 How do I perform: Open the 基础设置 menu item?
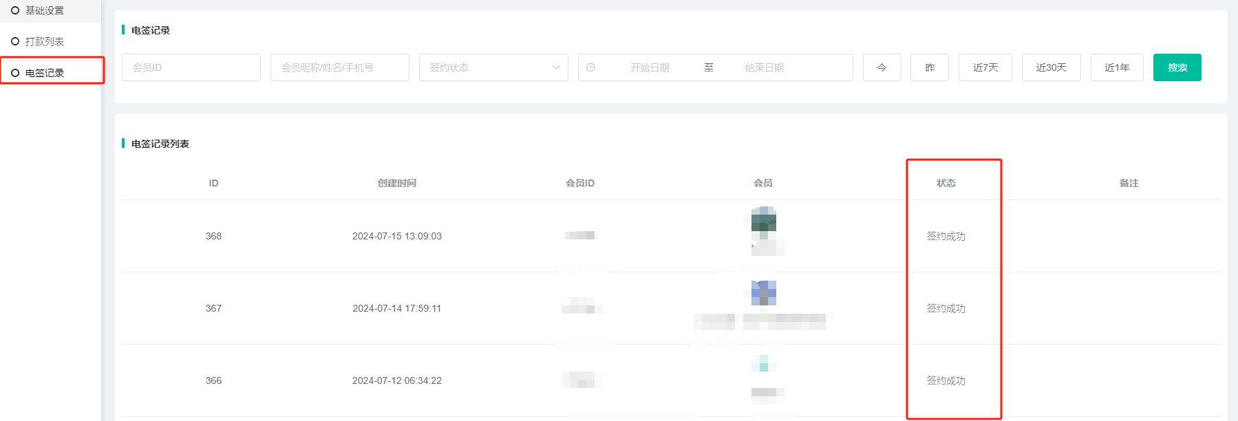pyautogui.click(x=45, y=10)
